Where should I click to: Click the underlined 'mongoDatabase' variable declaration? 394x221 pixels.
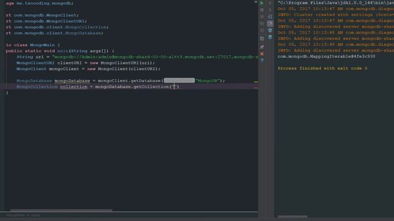72,80
